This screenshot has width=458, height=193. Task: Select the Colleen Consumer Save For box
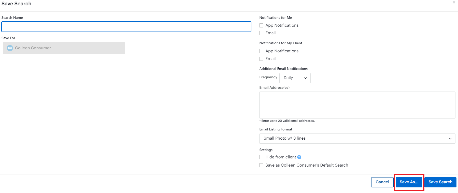point(64,48)
